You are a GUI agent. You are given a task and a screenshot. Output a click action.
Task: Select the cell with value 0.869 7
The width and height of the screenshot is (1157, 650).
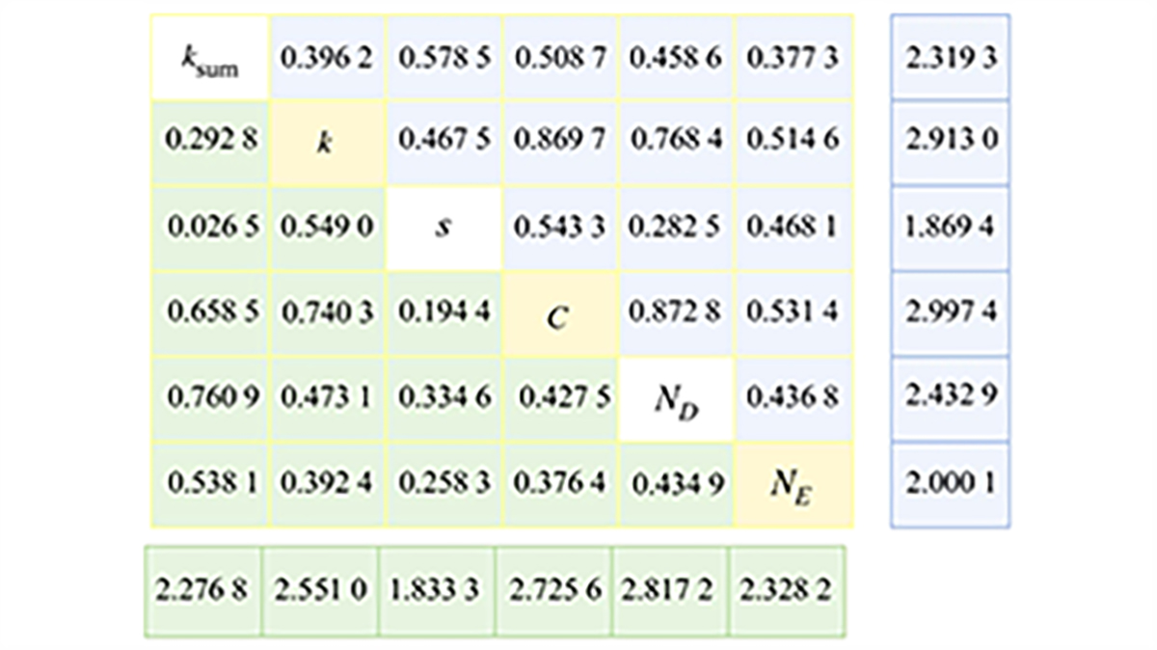[560, 143]
